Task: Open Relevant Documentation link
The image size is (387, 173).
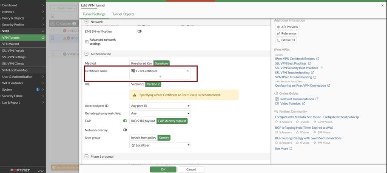Action: pos(296,99)
